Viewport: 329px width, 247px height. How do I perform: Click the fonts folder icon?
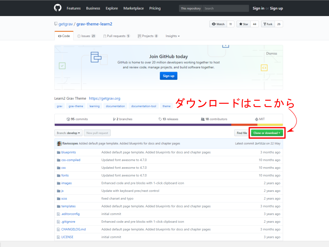[58, 175]
